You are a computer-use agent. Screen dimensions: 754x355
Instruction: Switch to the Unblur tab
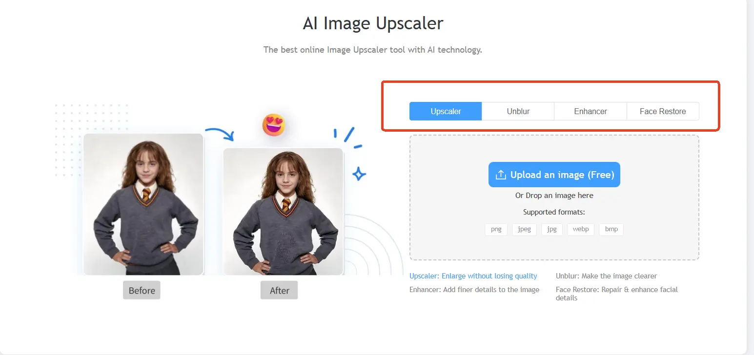click(x=518, y=111)
